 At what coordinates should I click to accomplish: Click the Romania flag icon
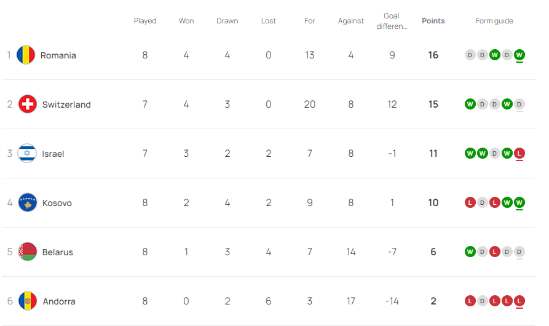point(26,55)
